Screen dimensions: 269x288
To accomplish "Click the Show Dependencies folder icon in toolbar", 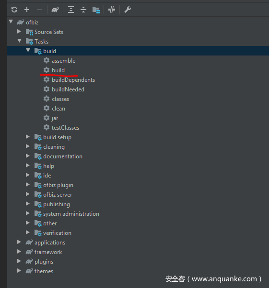I will [x=96, y=10].
